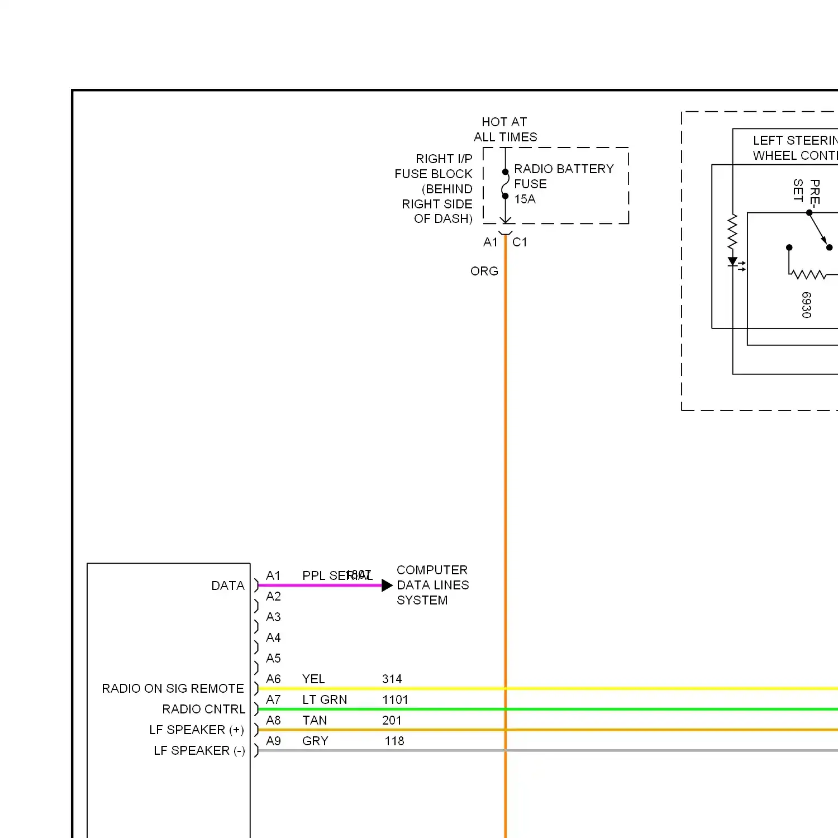This screenshot has height=838, width=838.
Task: Click the '6930' resistor value label
Action: 806,305
